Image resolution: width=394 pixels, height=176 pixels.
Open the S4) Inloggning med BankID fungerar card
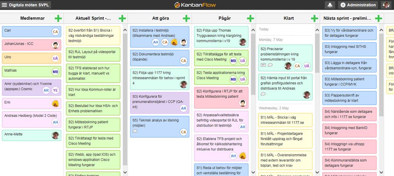[349, 130]
